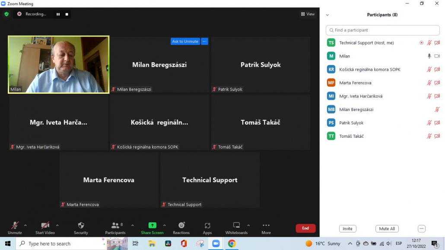This screenshot has height=250, width=445.
Task: Start Video with camera toggle
Action: point(45,228)
